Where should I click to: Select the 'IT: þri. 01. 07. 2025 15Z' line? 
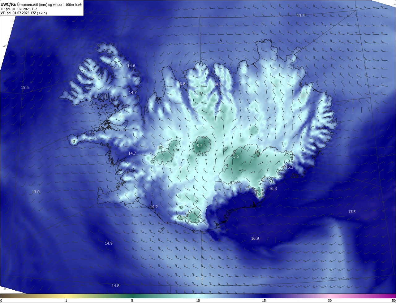(x=19, y=9)
